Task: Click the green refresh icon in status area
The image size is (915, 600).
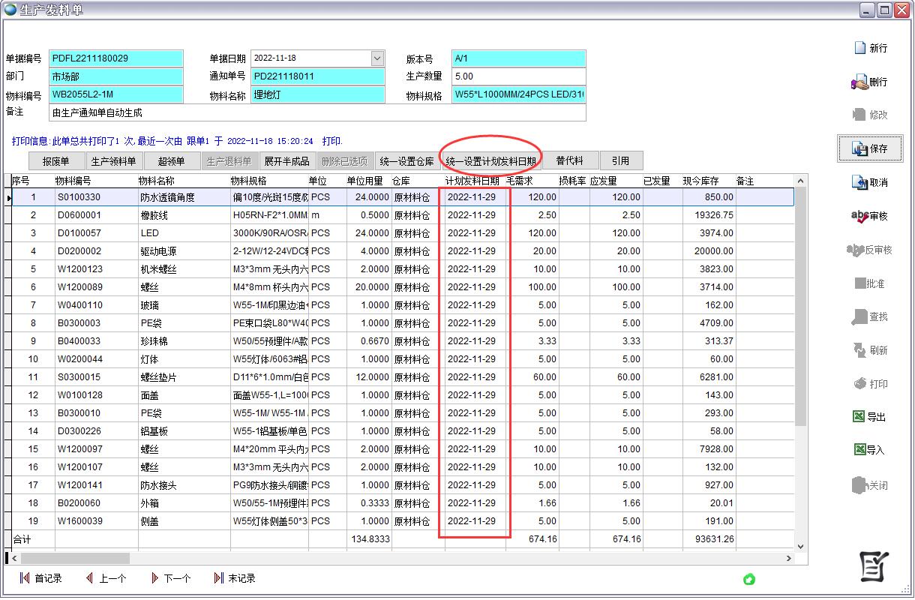Action: pos(748,579)
